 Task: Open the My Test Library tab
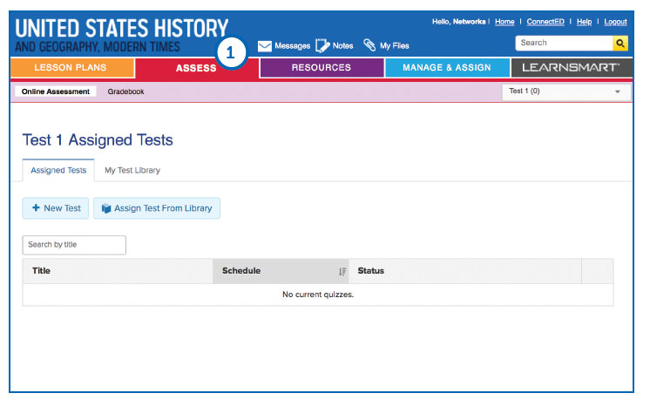pyautogui.click(x=132, y=170)
